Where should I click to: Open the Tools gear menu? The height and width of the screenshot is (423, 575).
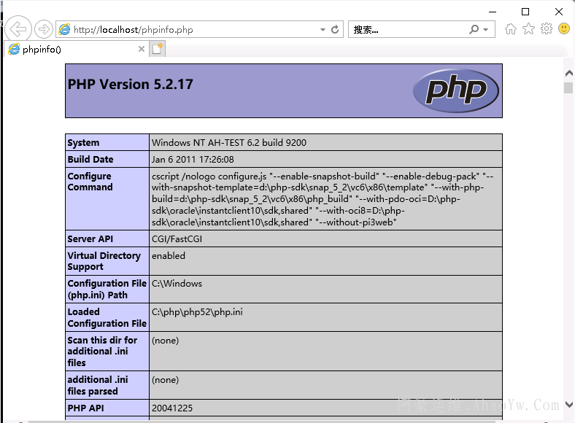point(546,29)
